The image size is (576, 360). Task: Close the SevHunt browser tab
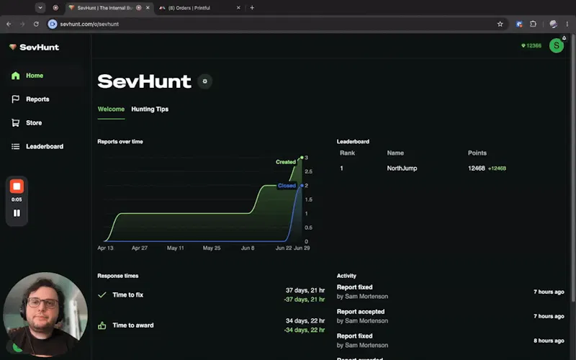148,8
